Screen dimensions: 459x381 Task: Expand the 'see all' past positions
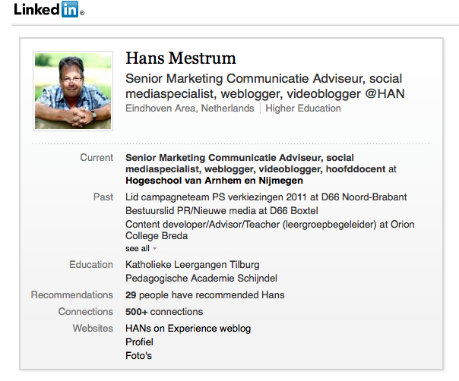point(138,248)
